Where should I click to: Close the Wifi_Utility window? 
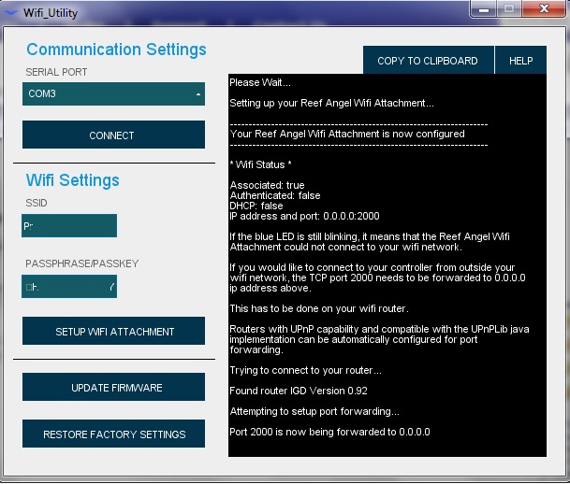click(x=544, y=8)
